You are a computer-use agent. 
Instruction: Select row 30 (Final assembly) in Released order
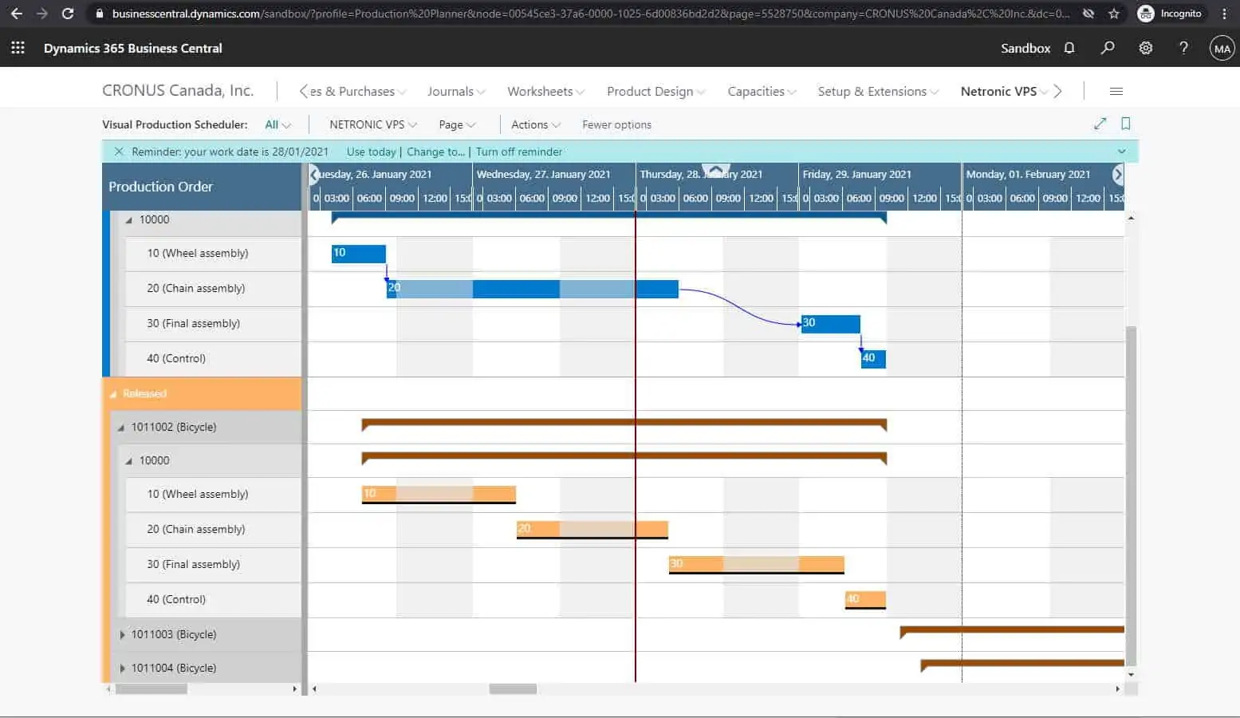(213, 565)
